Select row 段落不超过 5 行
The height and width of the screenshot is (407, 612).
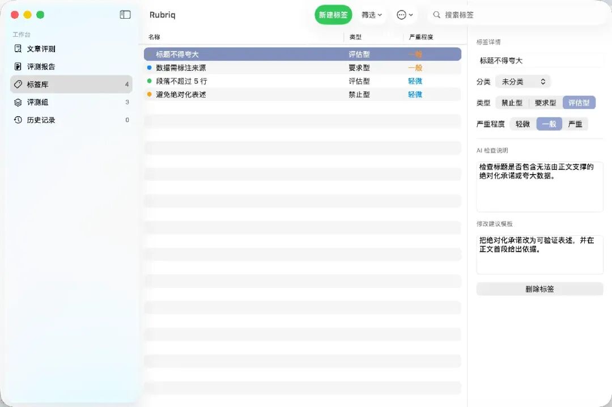(303, 81)
